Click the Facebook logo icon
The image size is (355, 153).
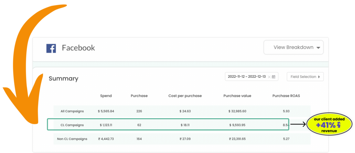pos(51,48)
